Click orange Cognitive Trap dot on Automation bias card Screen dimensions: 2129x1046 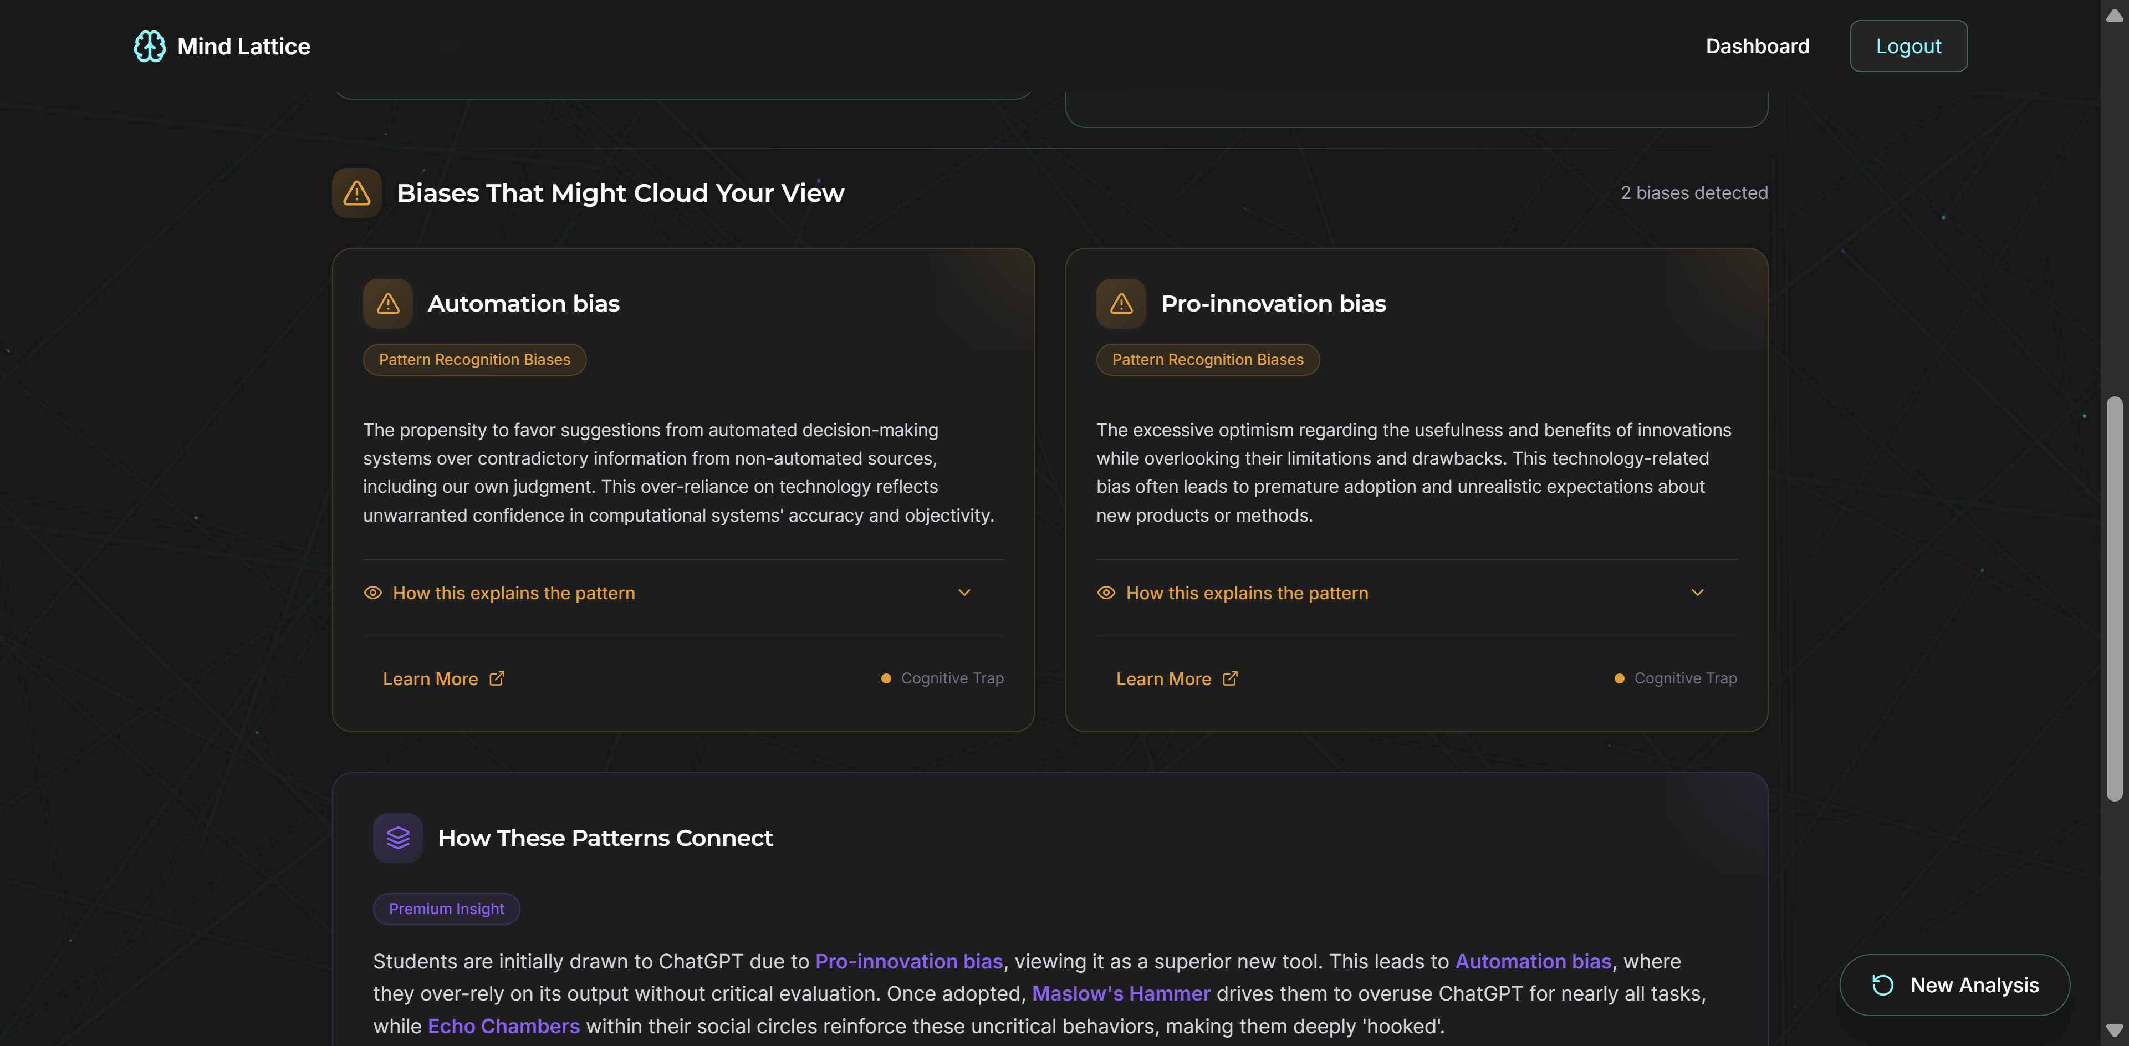886,678
